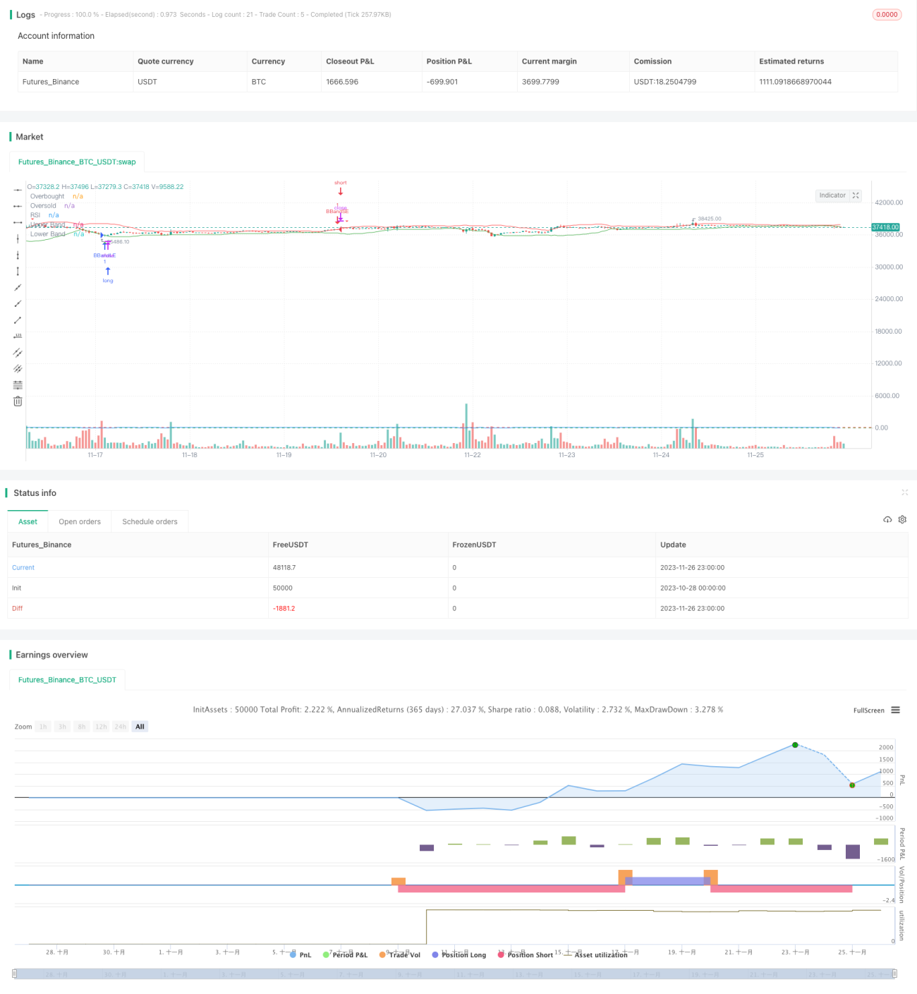Switch to the Schedule orders tab
Image resolution: width=917 pixels, height=994 pixels.
tap(150, 521)
